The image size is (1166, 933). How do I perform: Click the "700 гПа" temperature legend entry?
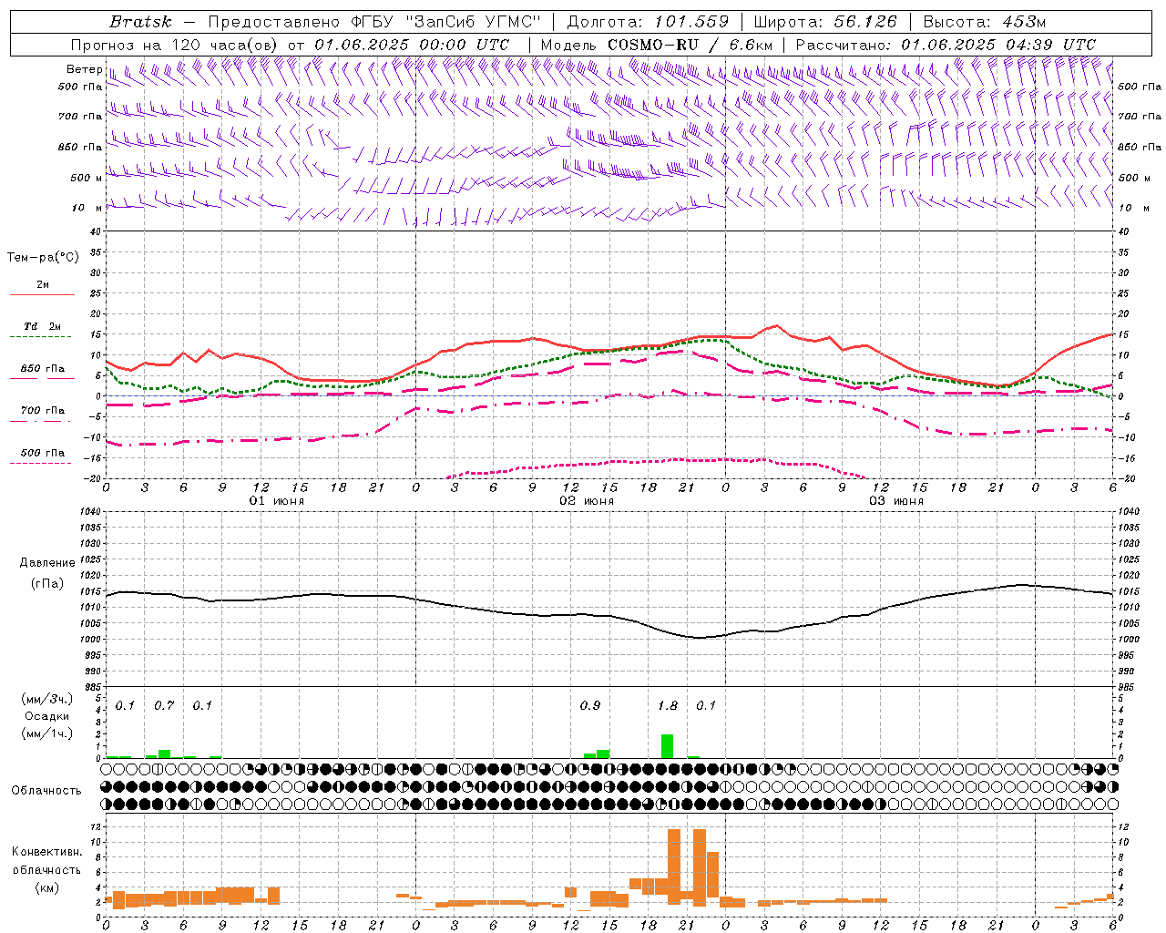coord(43,411)
